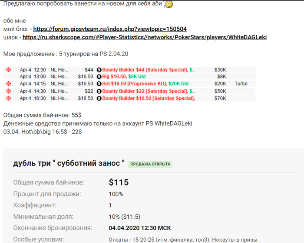Viewport: 304px width, 243px height.
Task: Click the 'обо мне' heading
Action: click(14, 21)
